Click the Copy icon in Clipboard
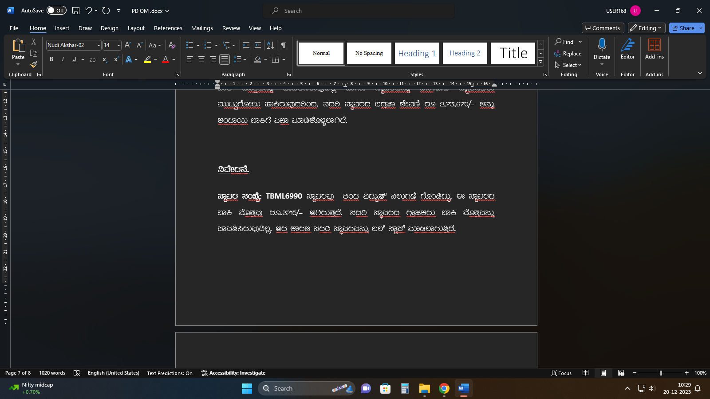The image size is (710, 399). click(34, 53)
